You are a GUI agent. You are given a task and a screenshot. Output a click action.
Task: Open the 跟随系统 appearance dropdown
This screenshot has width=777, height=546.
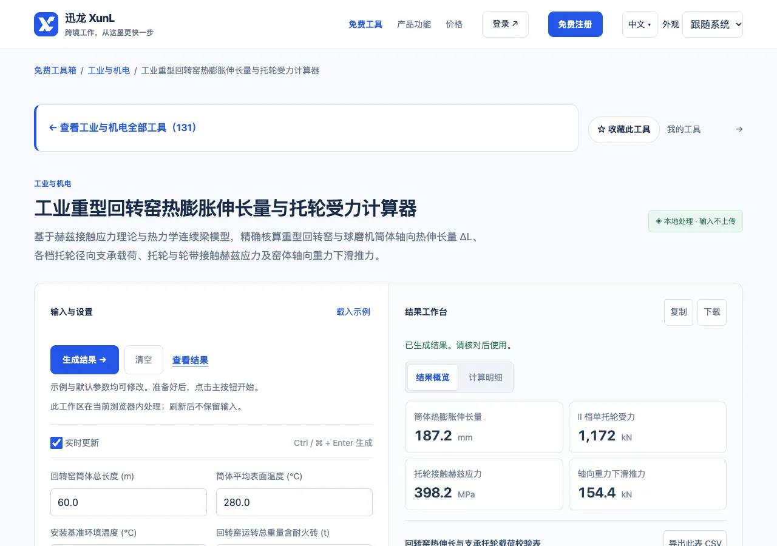712,24
